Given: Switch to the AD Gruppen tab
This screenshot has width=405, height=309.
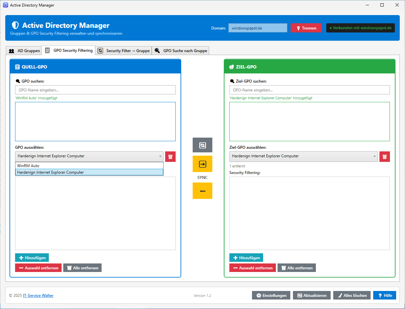Looking at the screenshot, I should (x=24, y=50).
